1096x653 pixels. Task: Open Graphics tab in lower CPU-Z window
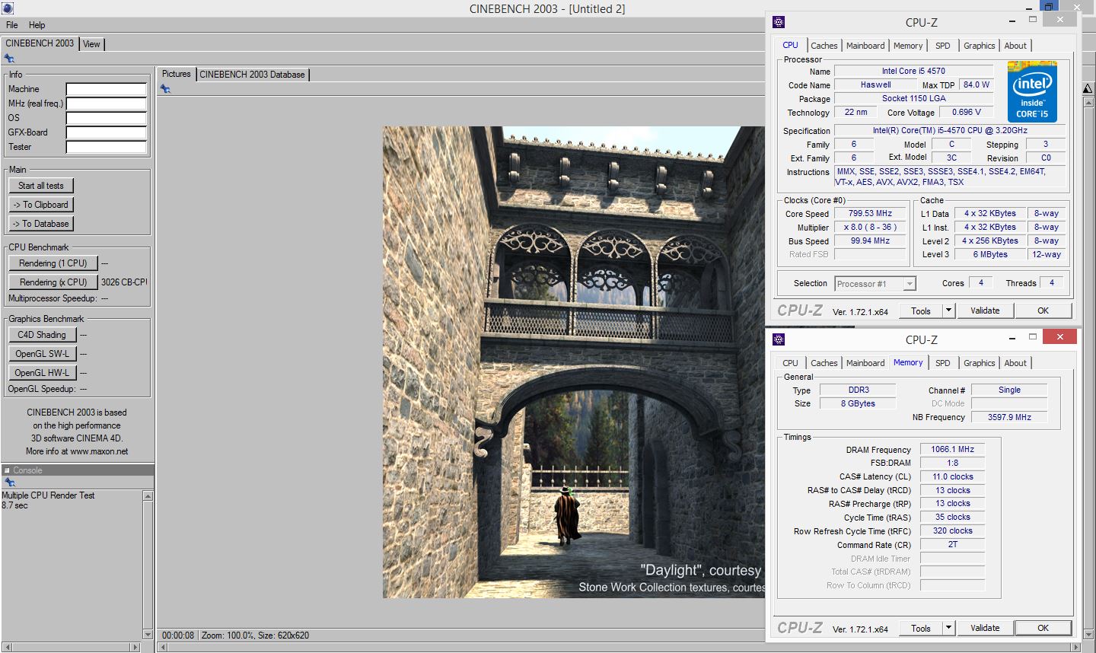click(979, 363)
